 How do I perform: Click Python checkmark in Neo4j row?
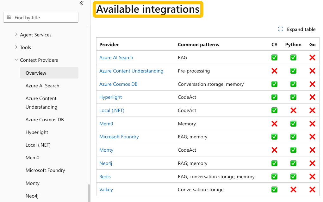(x=293, y=163)
